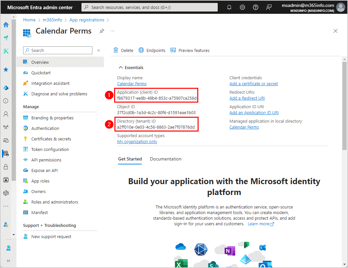Image resolution: width=348 pixels, height=268 pixels.
Task: Click the m365info breadcrumb link
Action: 52,20
